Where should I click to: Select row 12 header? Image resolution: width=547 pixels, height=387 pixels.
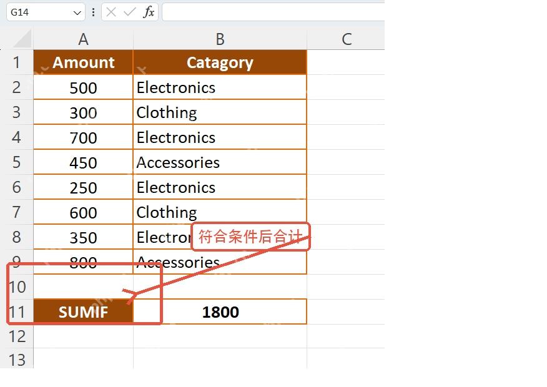[x=16, y=336]
